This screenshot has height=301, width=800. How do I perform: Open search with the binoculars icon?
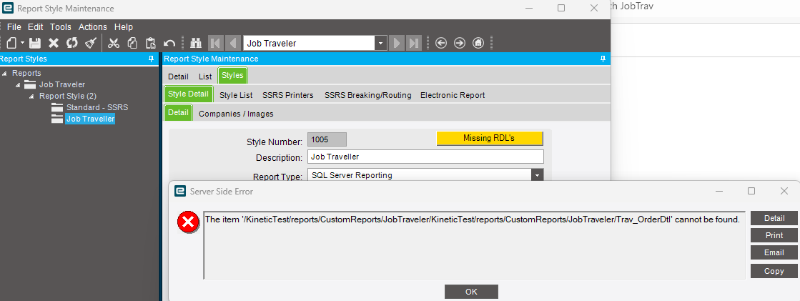click(x=196, y=43)
